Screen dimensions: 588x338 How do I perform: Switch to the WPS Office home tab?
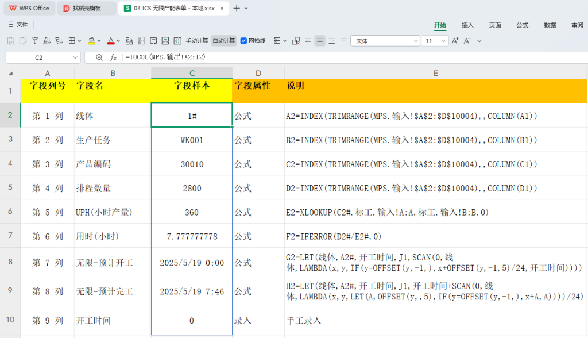pos(29,8)
